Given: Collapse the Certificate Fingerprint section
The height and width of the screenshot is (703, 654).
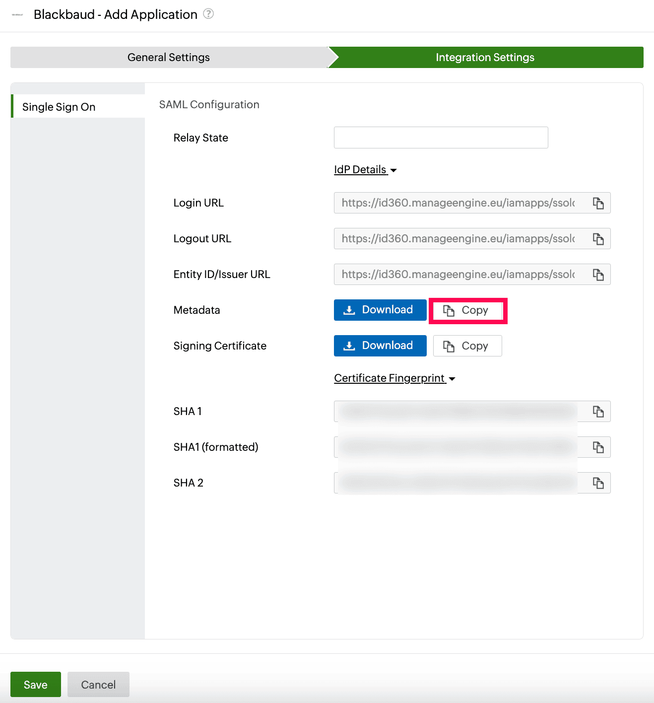Looking at the screenshot, I should click(394, 378).
